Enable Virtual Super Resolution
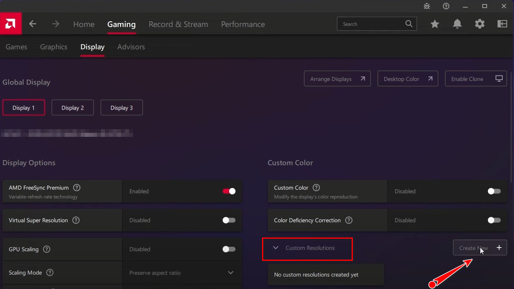 pyautogui.click(x=229, y=220)
